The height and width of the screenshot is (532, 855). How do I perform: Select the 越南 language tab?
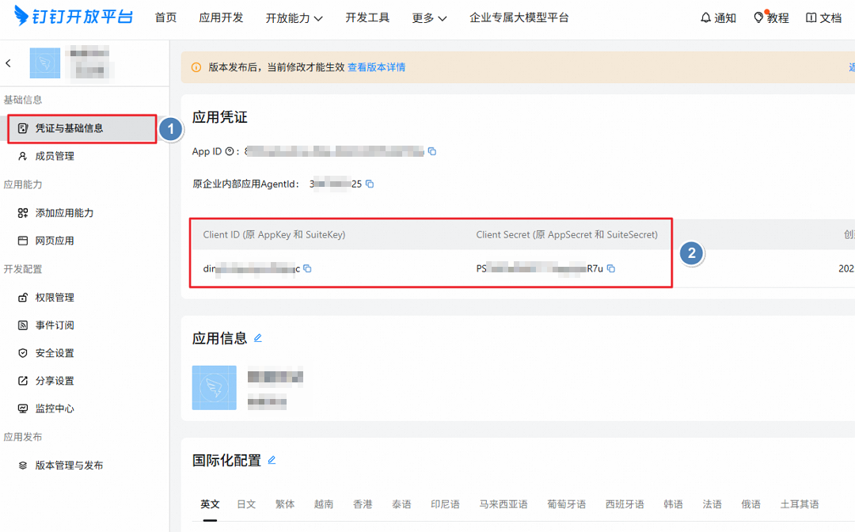pyautogui.click(x=324, y=504)
